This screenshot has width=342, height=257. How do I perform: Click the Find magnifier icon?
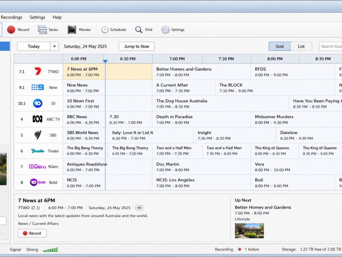[139, 30]
